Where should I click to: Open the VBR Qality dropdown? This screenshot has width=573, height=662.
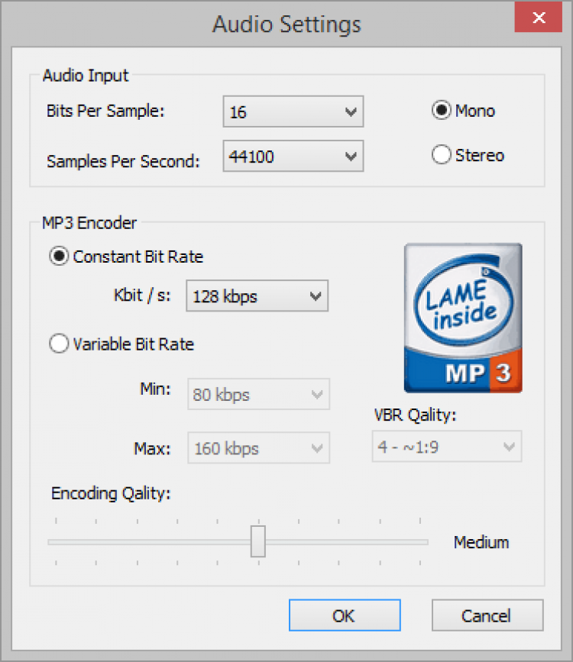click(447, 447)
